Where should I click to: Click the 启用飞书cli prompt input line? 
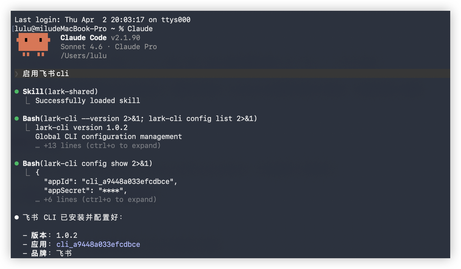point(46,74)
